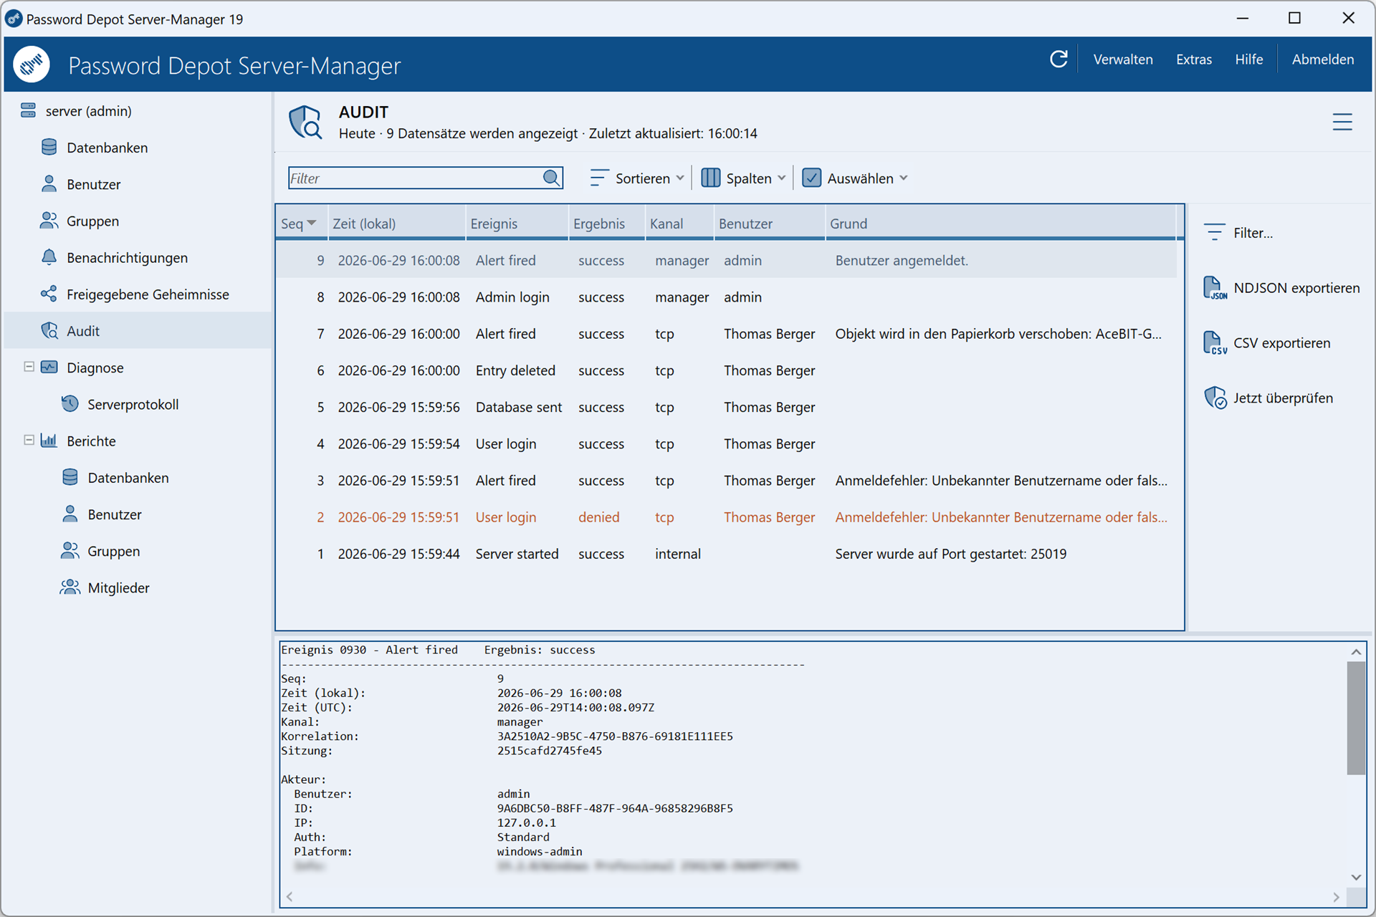Click the Berichte chart icon
Viewport: 1376px width, 917px height.
[49, 441]
